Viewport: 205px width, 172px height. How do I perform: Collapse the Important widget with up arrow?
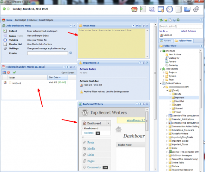(x=140, y=63)
